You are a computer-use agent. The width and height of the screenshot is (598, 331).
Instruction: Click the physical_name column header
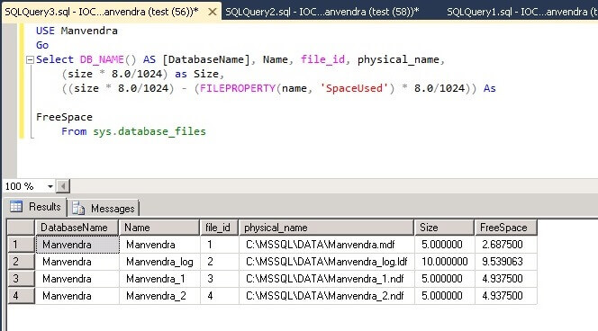click(x=326, y=228)
